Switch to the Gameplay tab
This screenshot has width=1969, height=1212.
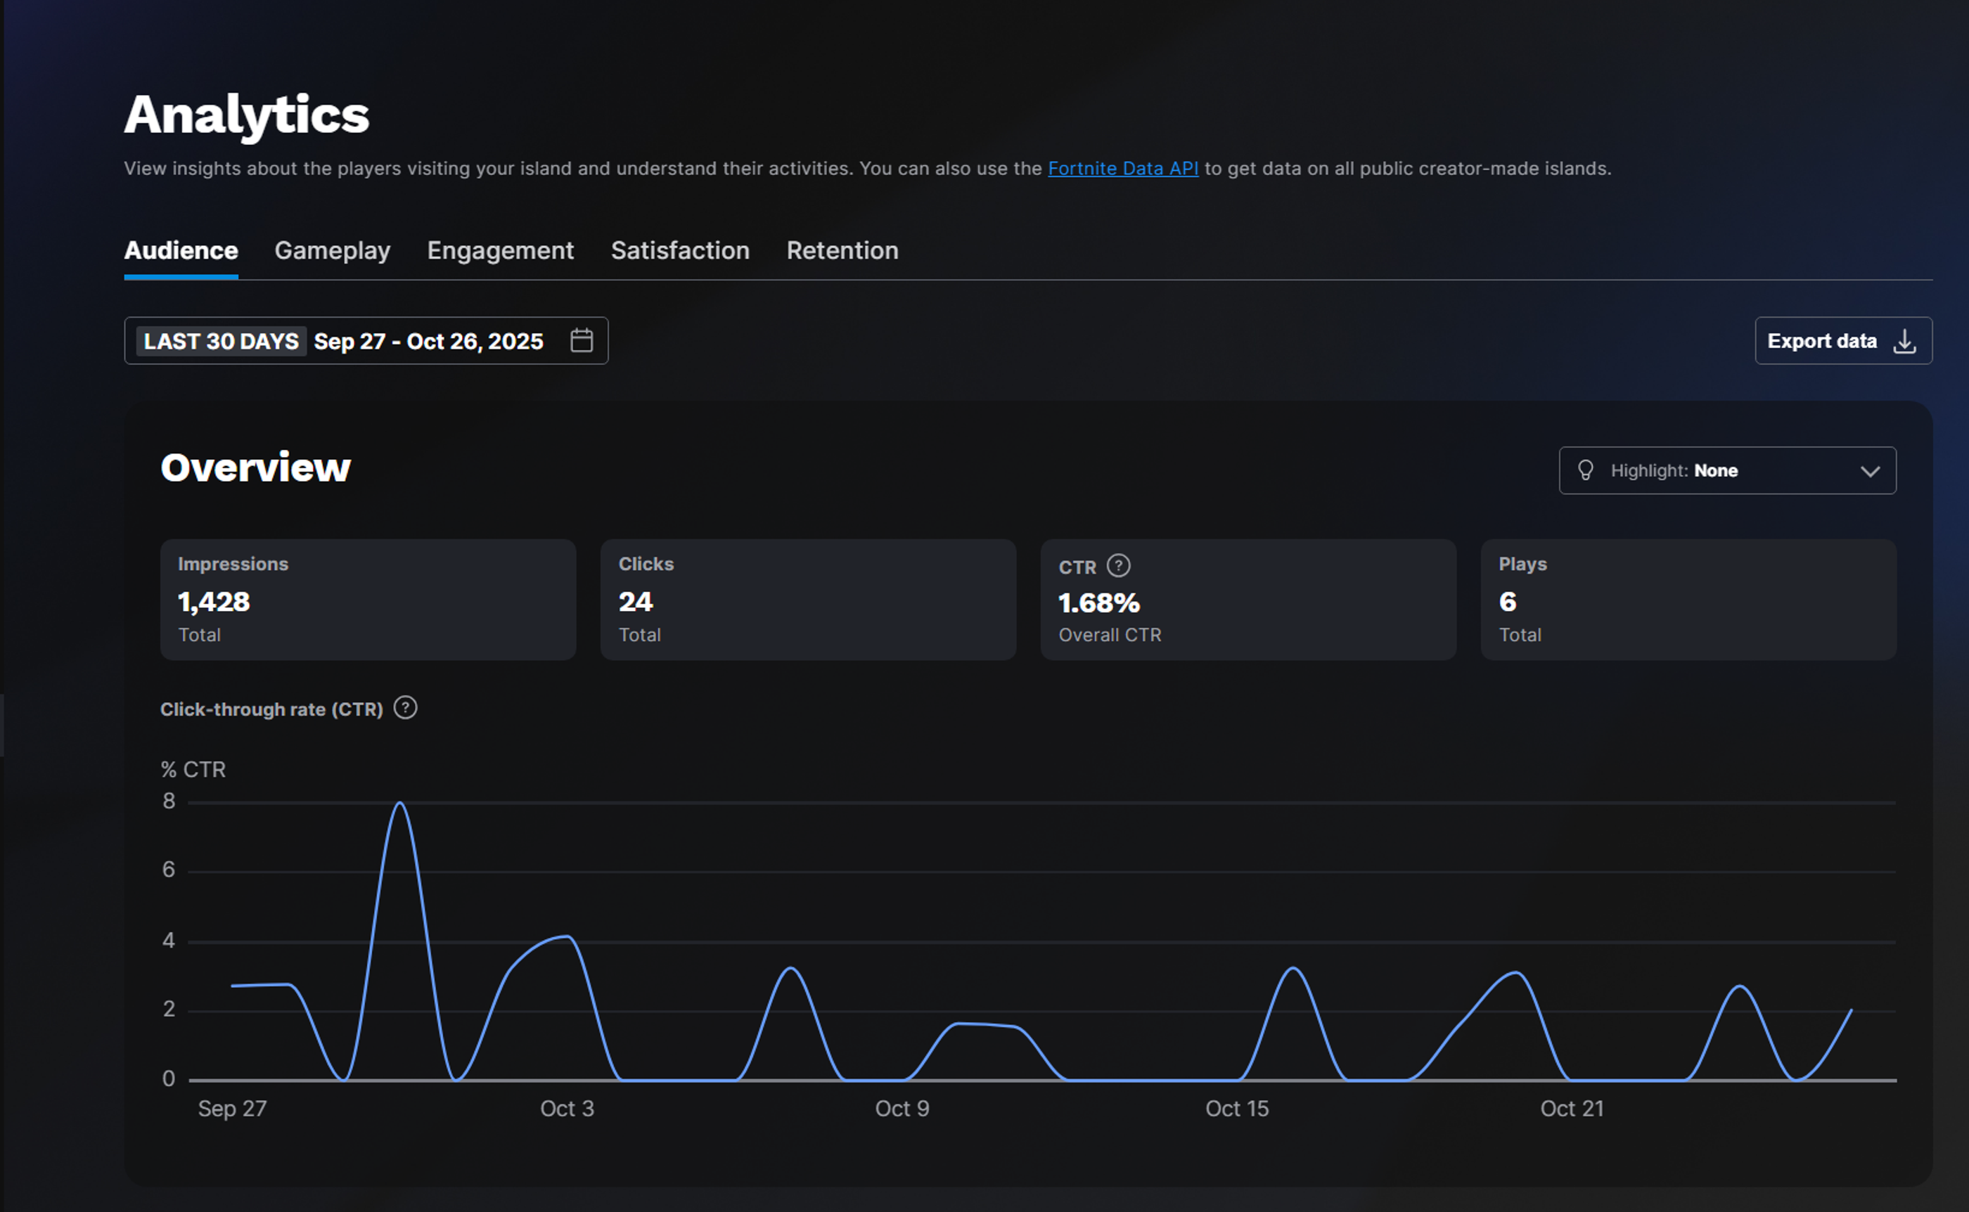click(x=333, y=251)
